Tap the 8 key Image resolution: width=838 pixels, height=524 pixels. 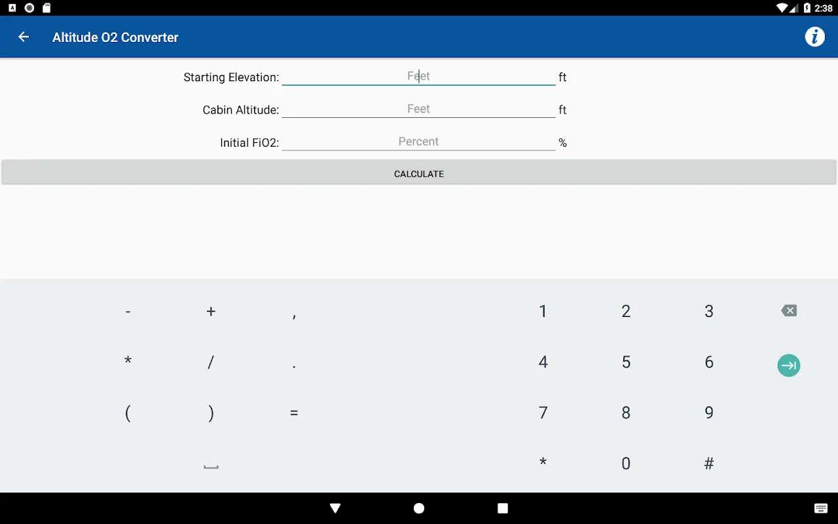[x=626, y=413]
